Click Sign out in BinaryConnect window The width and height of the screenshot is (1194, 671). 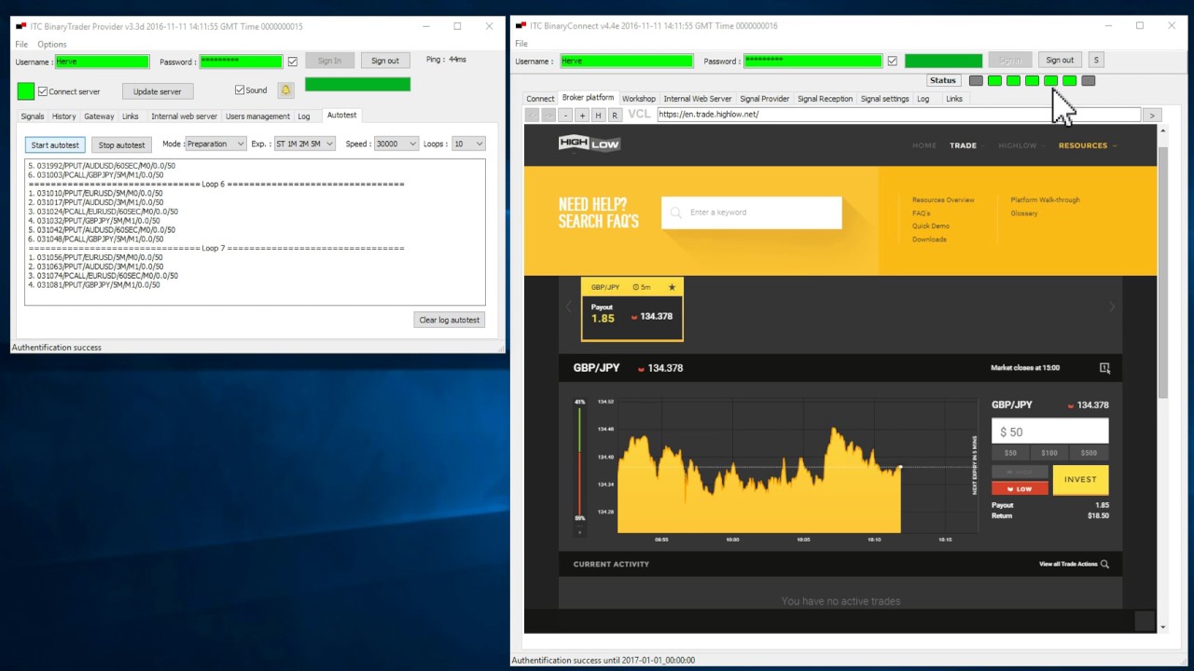pyautogui.click(x=1060, y=60)
